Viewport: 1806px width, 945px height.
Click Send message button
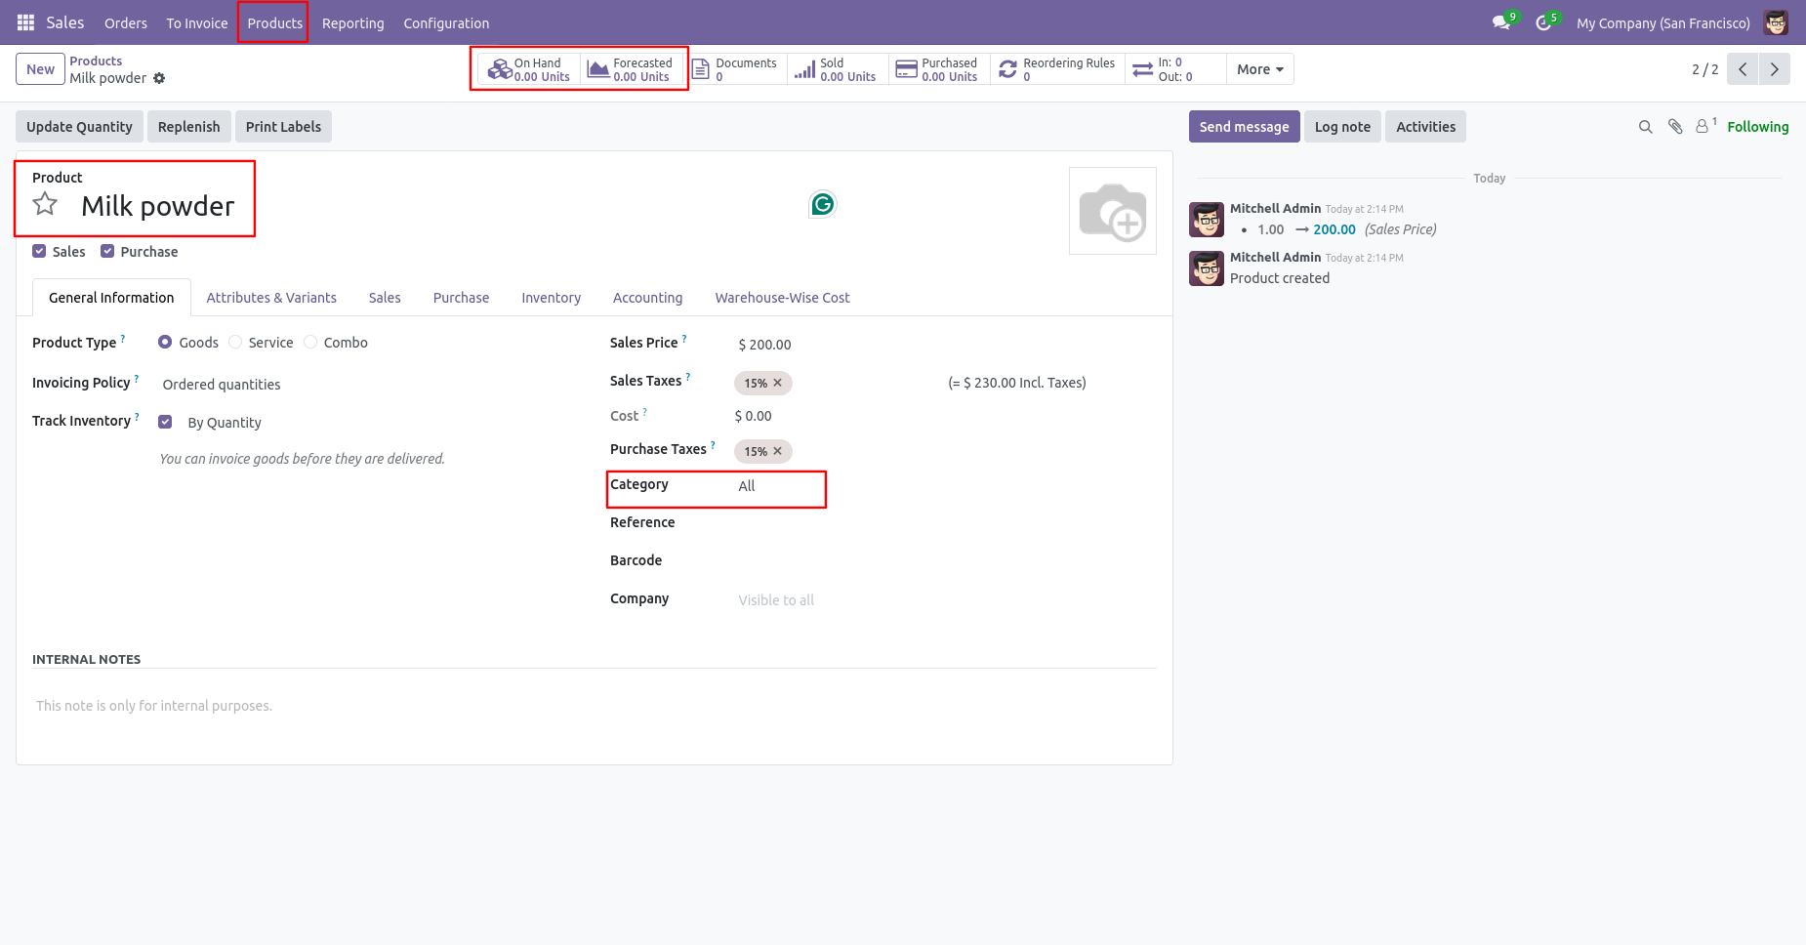[x=1244, y=127]
